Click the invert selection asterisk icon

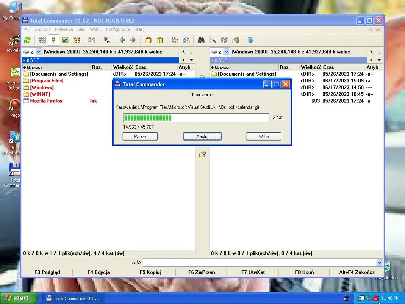coord(106,40)
